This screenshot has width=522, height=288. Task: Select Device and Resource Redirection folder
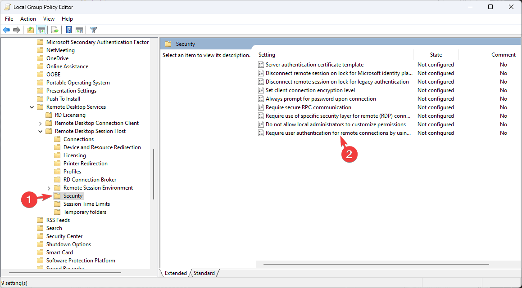coord(102,147)
